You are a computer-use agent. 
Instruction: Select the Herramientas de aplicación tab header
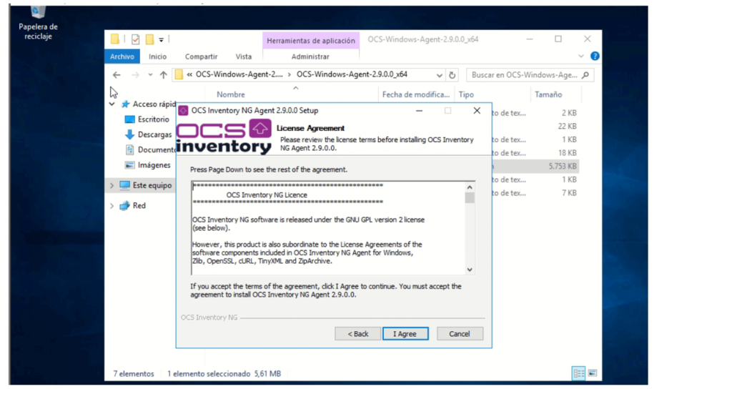click(311, 41)
